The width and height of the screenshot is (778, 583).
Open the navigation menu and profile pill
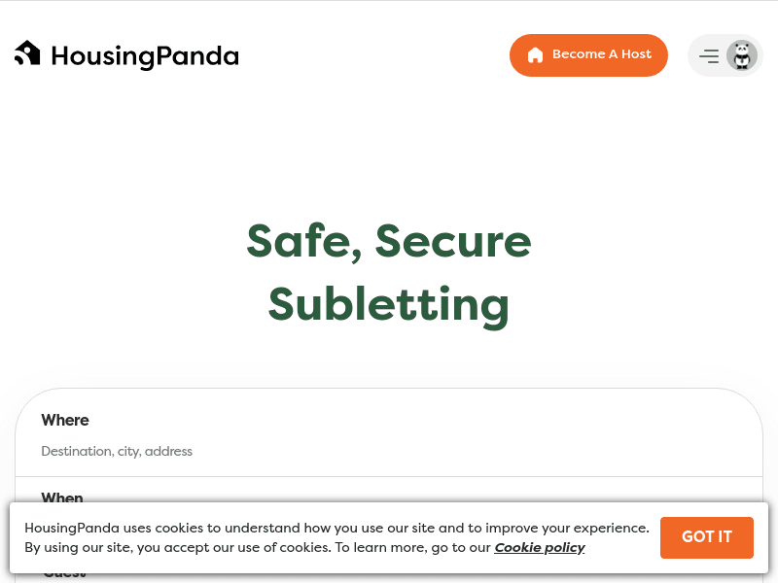coord(725,55)
